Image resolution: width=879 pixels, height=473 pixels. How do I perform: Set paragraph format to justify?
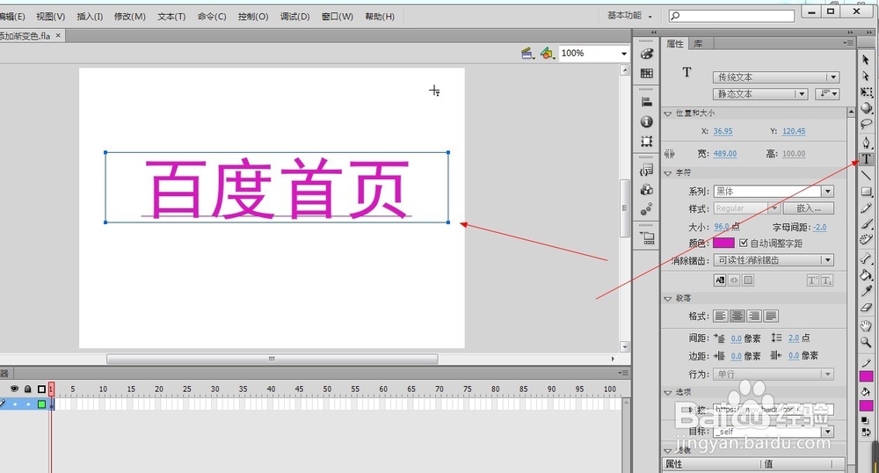point(771,317)
